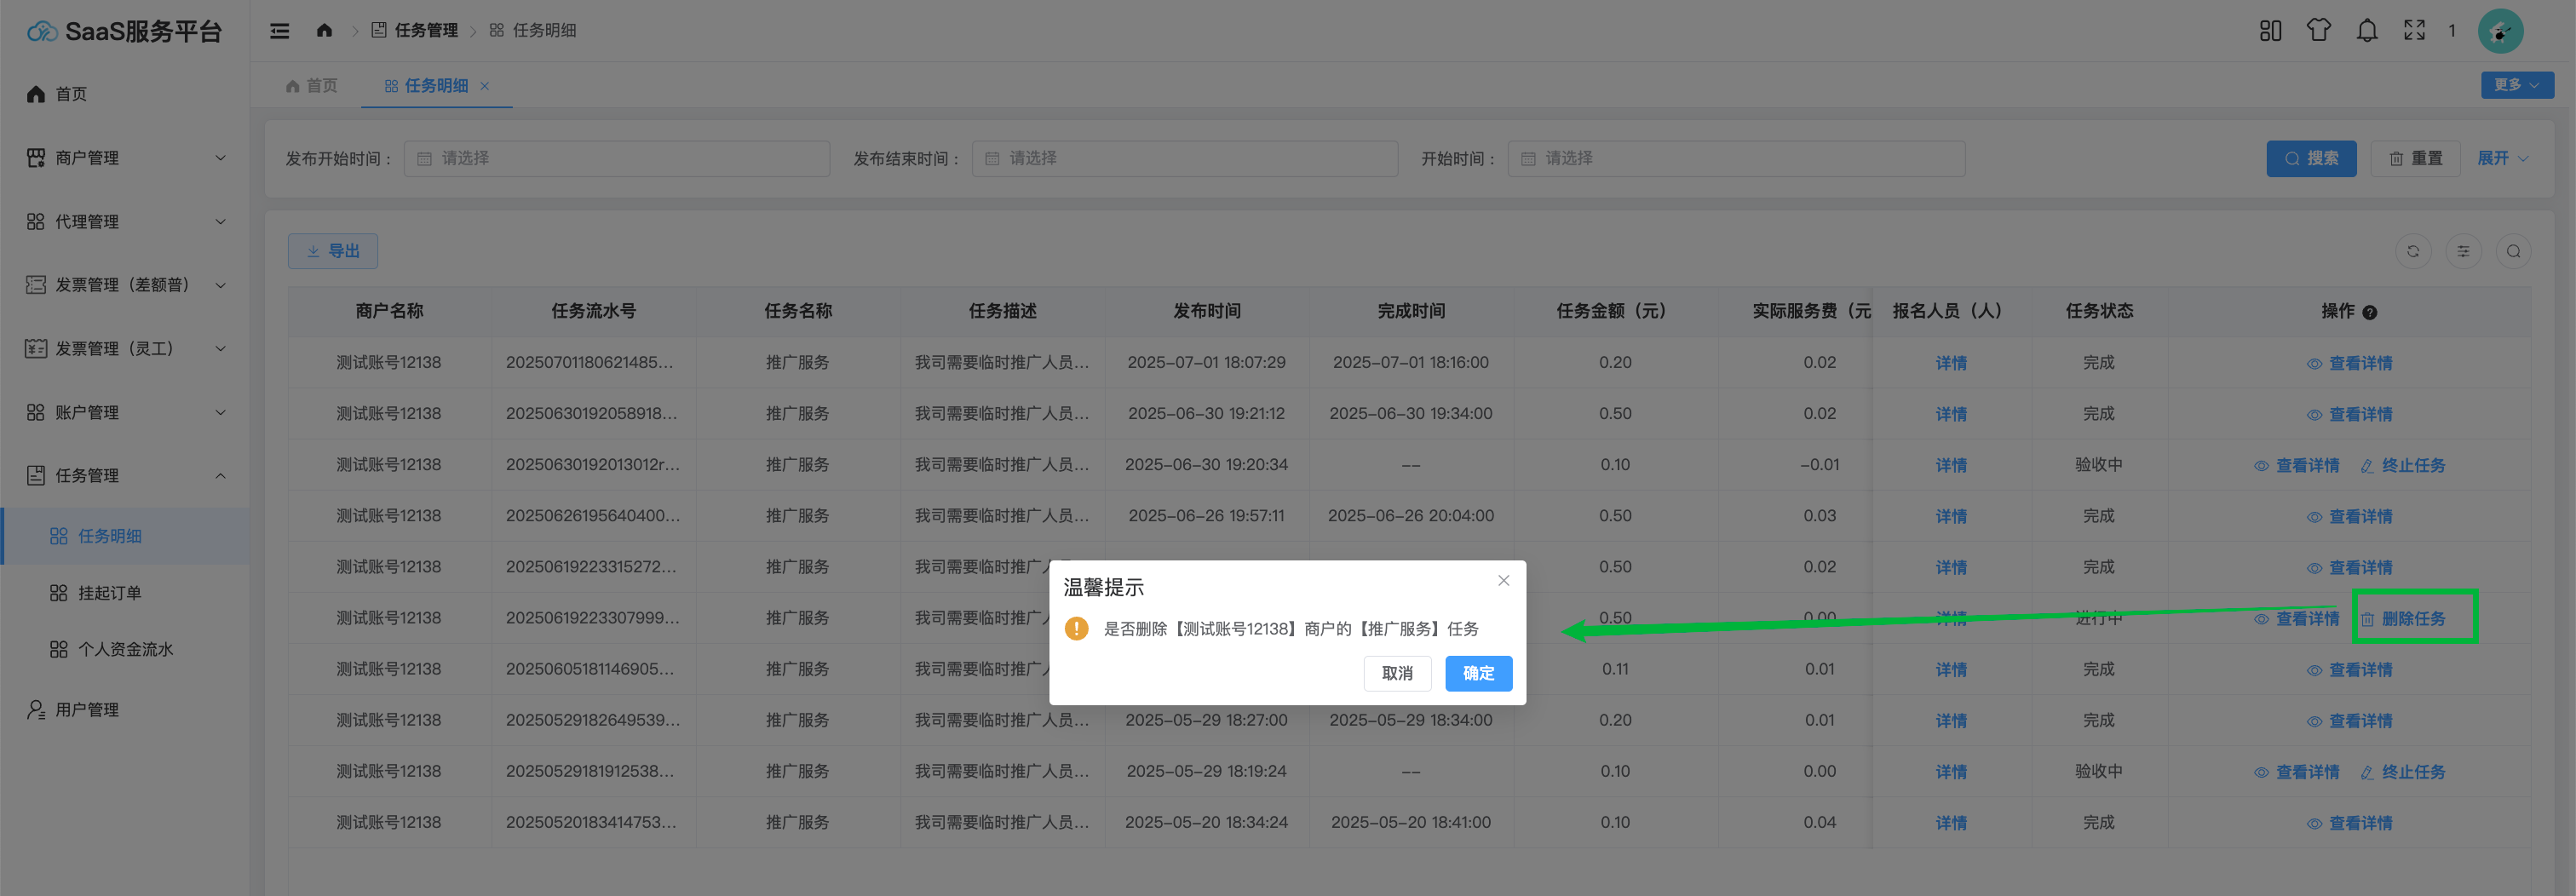Open the 发布开始时间 date picker
The width and height of the screenshot is (2576, 896).
coord(616,158)
